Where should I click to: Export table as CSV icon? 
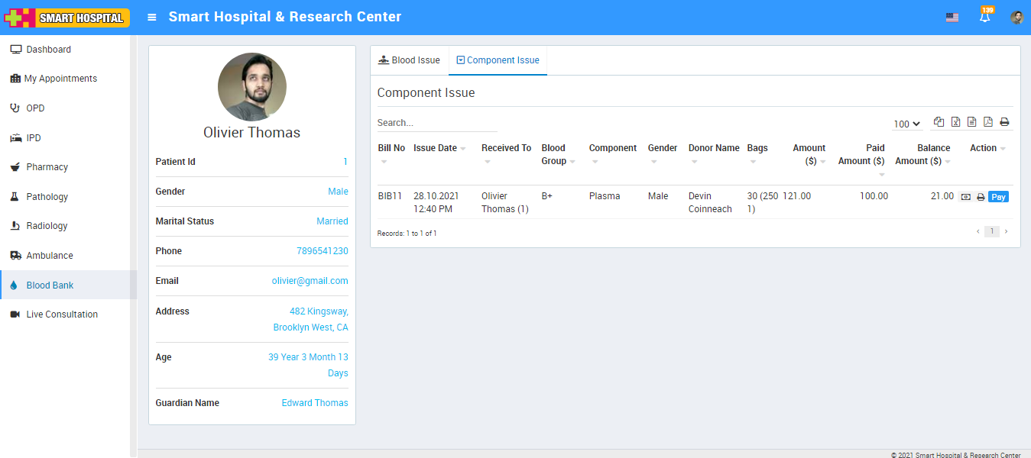971,122
